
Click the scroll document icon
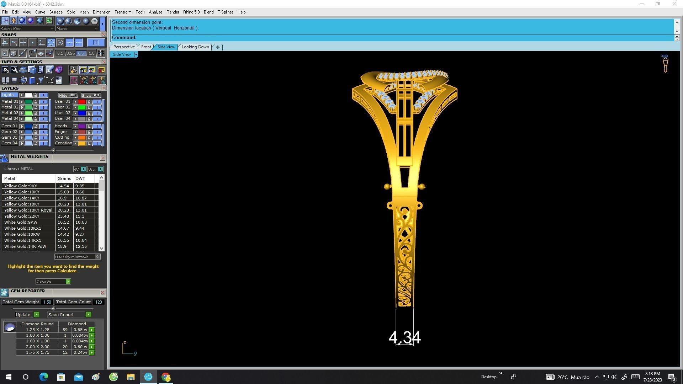(x=41, y=70)
